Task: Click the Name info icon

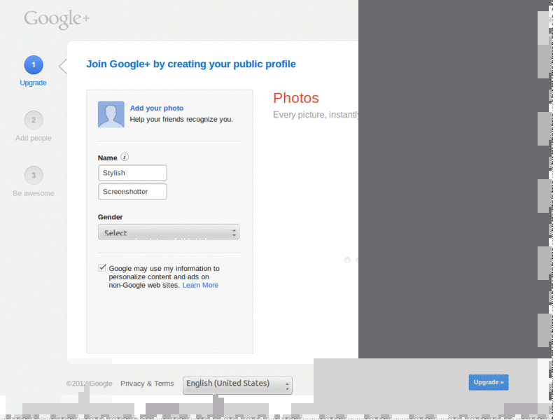Action: pyautogui.click(x=125, y=157)
